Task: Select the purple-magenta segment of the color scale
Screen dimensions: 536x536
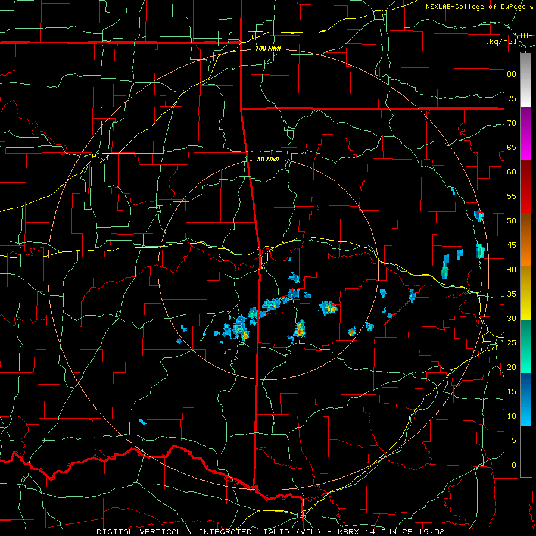Action: coord(526,134)
